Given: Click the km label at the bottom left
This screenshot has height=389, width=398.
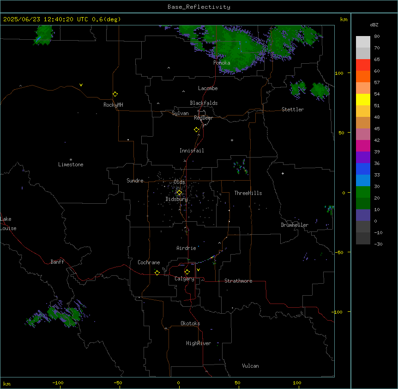Looking at the screenshot, I should 7,383.
